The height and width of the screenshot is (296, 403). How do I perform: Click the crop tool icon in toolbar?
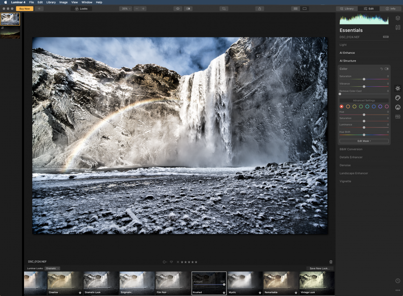tap(224, 9)
